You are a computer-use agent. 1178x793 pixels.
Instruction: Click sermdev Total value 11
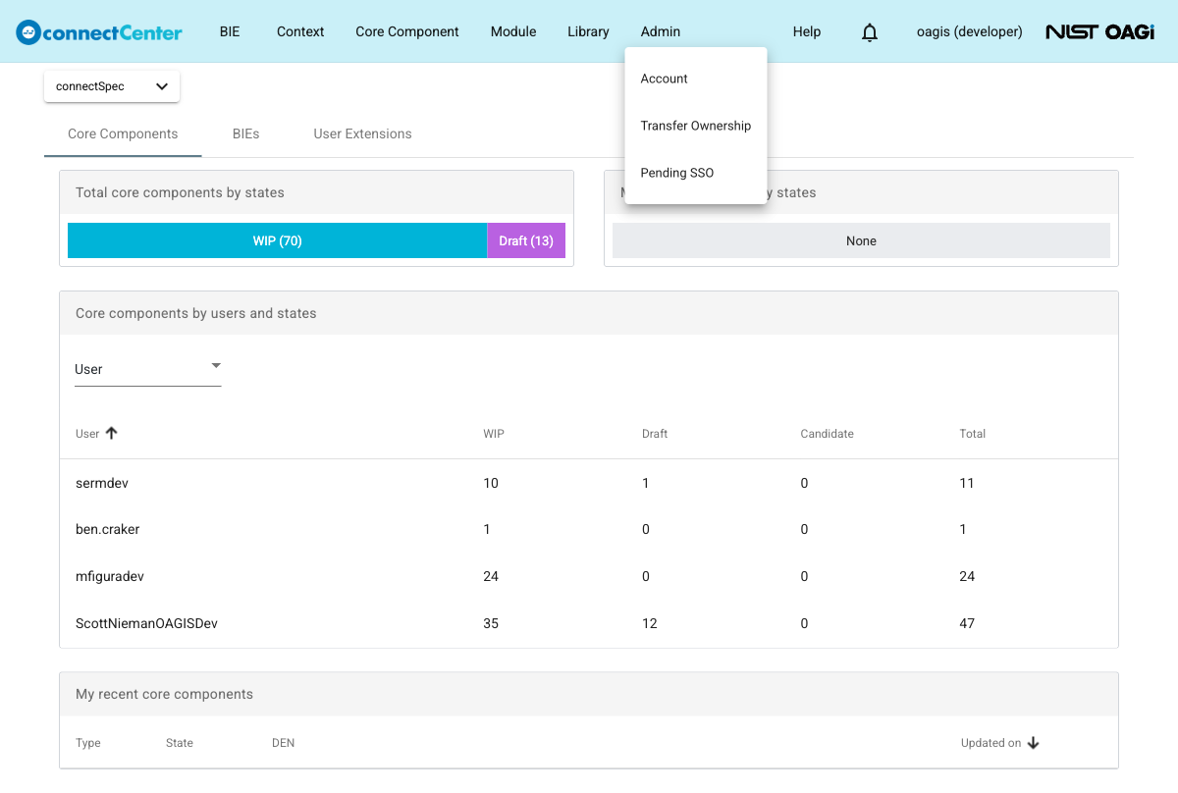(x=967, y=483)
